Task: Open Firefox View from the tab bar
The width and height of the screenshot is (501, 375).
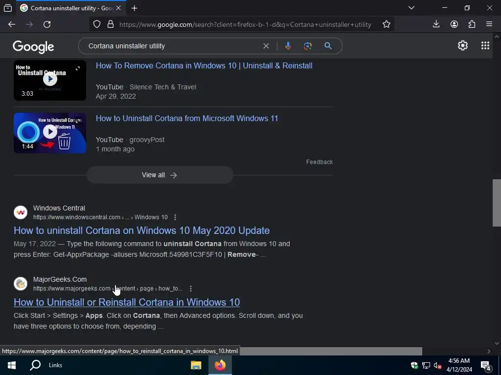Action: point(8,8)
